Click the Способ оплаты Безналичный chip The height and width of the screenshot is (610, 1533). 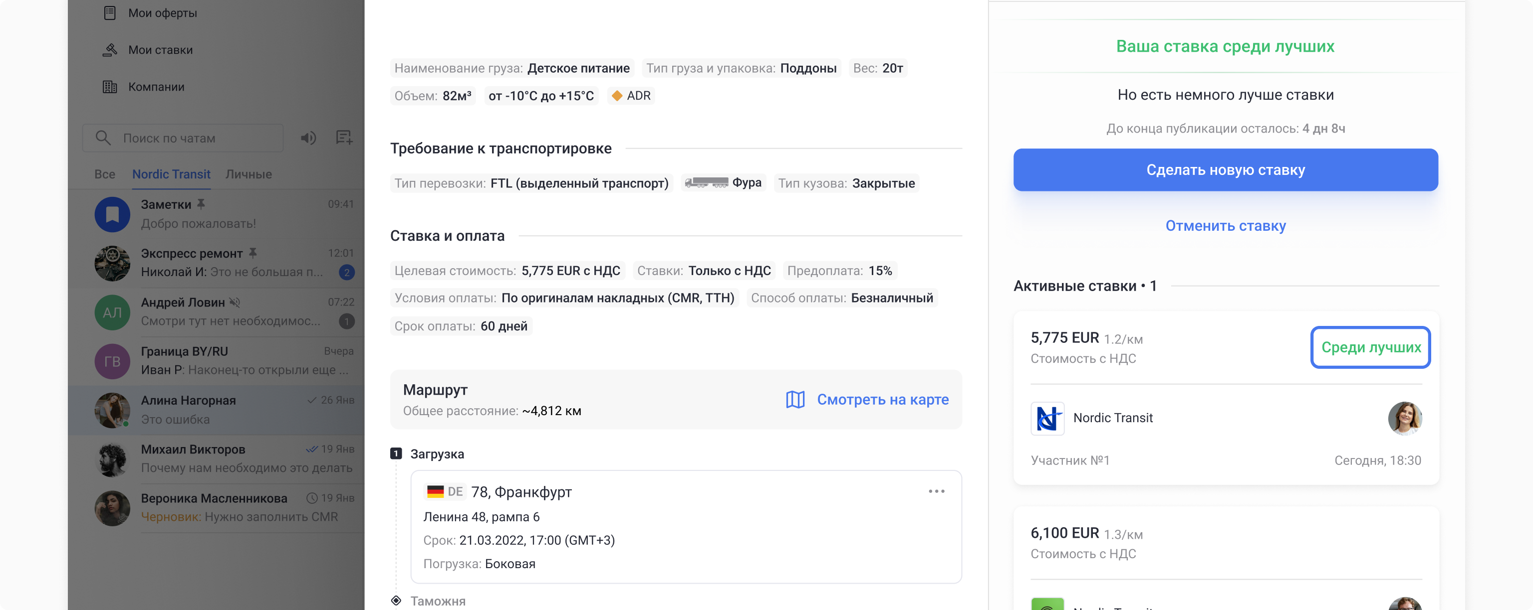coord(841,298)
